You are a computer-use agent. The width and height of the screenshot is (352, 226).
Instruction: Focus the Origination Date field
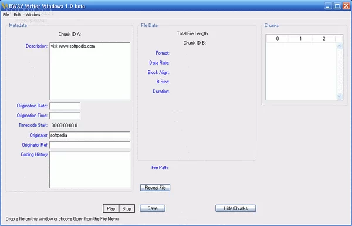[65, 106]
